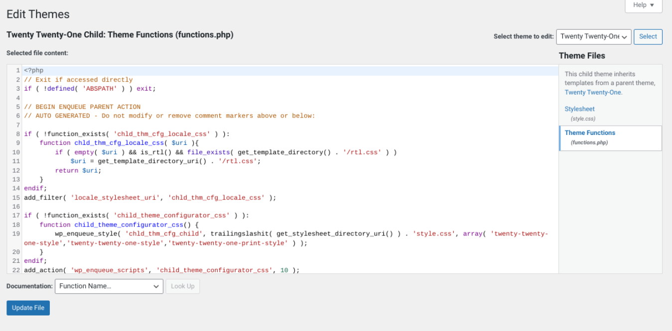Click the Look Up documentation button
The width and height of the screenshot is (672, 331).
click(182, 286)
